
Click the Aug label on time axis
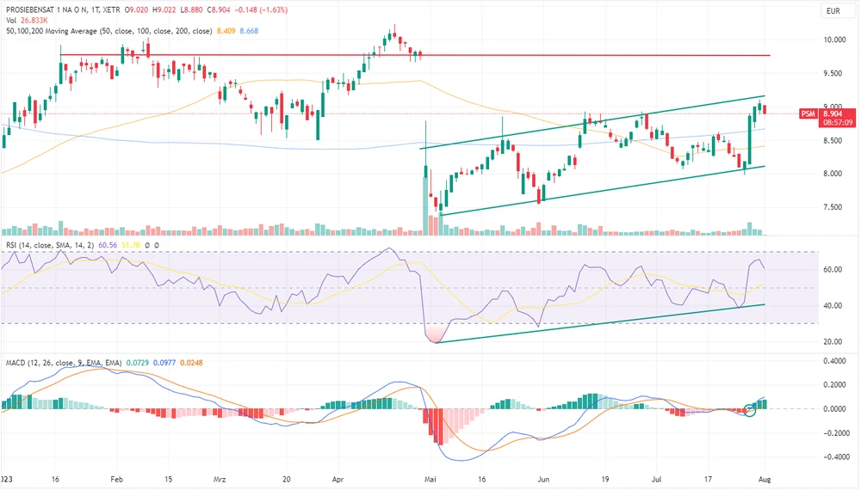coord(765,481)
